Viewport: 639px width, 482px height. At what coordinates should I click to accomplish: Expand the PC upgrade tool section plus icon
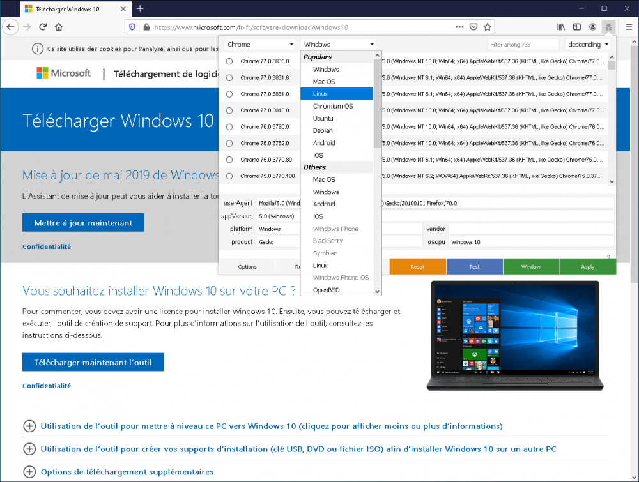click(29, 426)
